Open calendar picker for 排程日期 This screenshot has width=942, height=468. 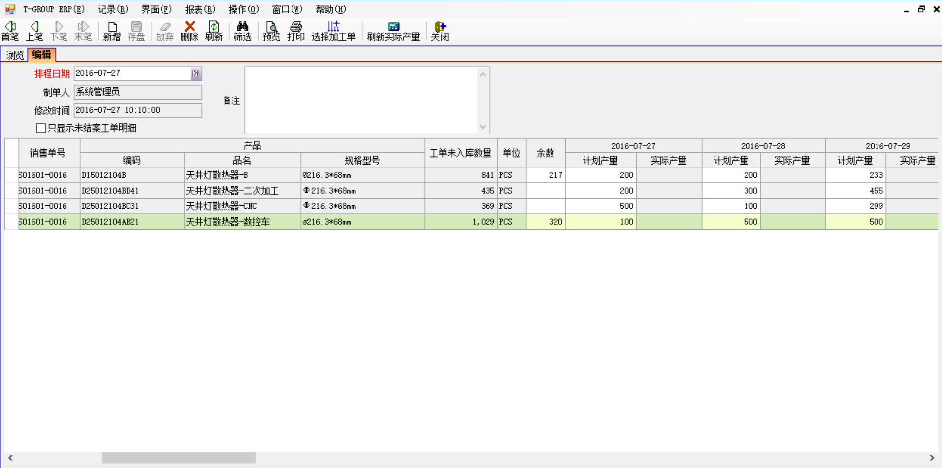[x=196, y=74]
